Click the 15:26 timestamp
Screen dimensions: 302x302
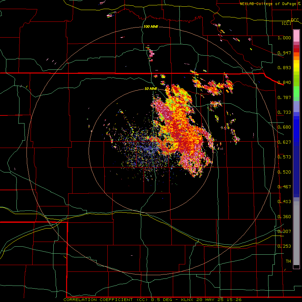(234, 300)
